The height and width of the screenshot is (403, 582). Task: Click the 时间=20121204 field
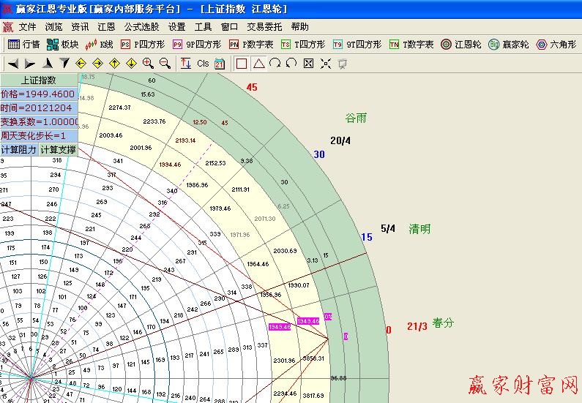pos(39,108)
